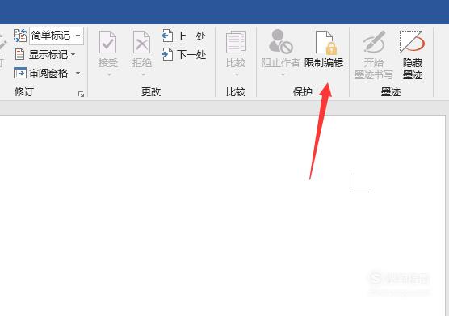
Task: Click the 拒绝 reject change icon
Action: coord(142,42)
